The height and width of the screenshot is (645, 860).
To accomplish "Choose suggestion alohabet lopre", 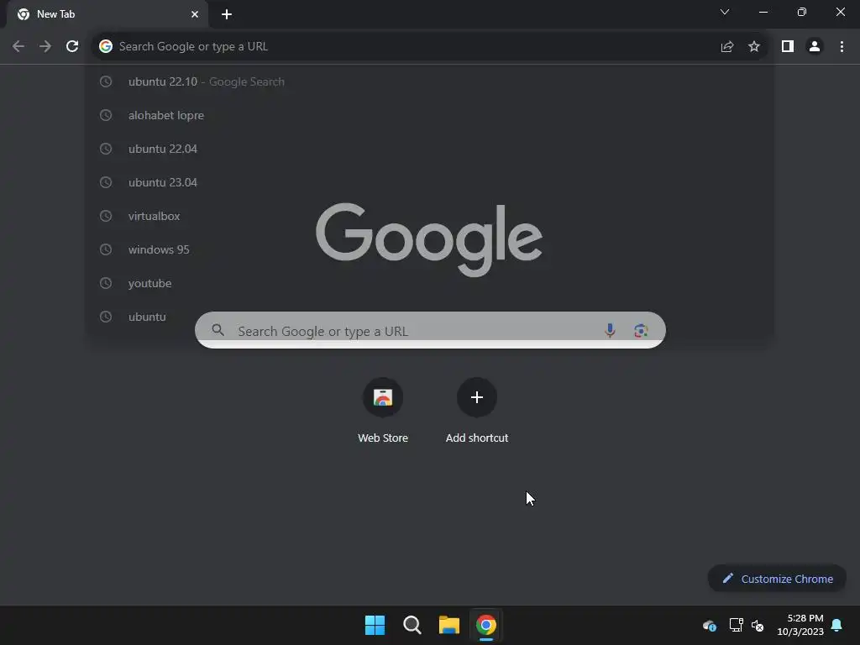I will pyautogui.click(x=429, y=115).
